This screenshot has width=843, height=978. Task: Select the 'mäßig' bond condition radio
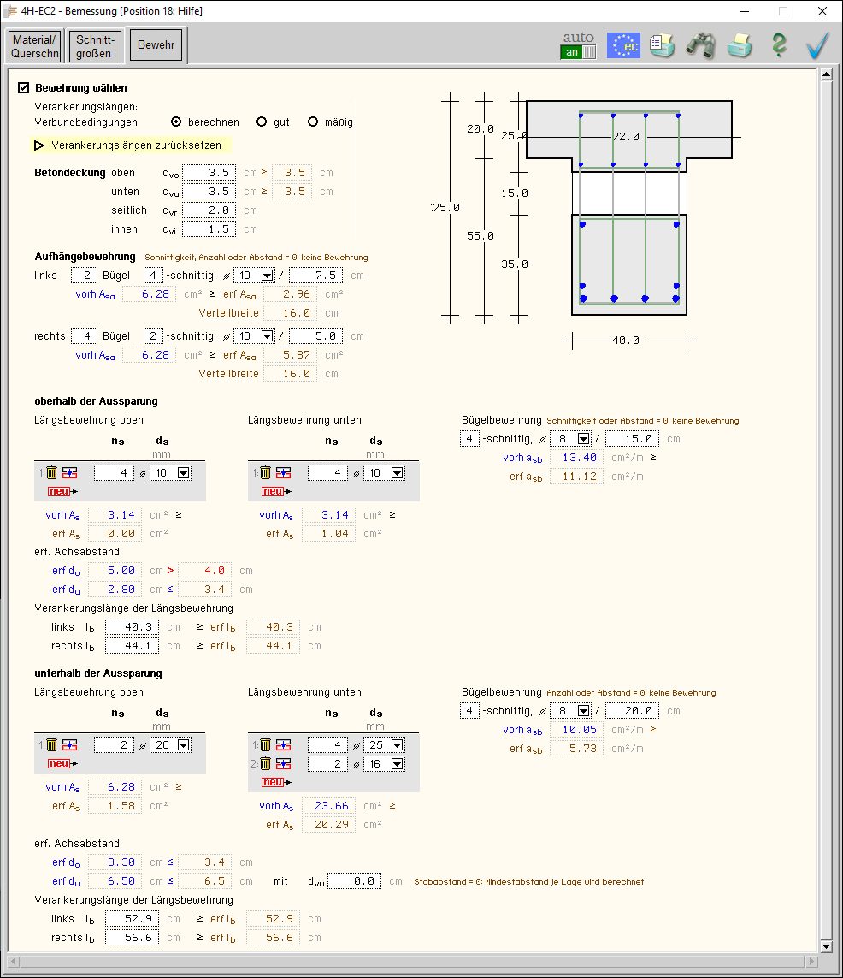(313, 122)
